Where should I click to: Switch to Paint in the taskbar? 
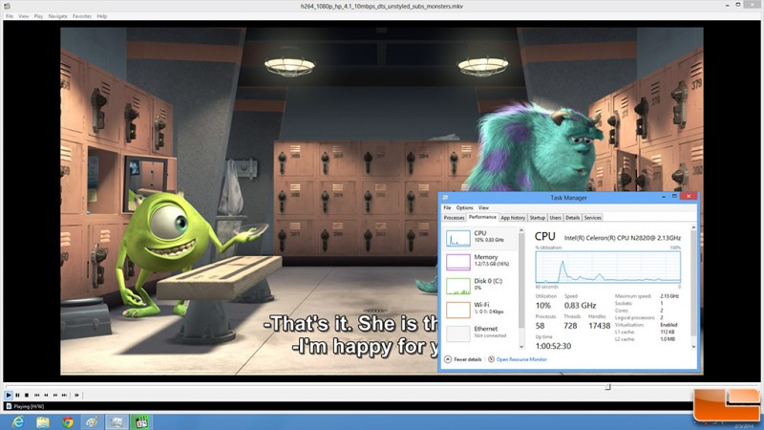click(x=92, y=422)
